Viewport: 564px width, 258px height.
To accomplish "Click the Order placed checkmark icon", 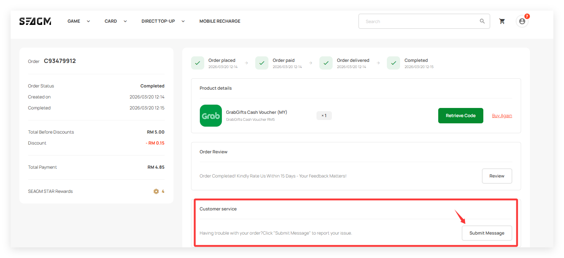I will 197,63.
